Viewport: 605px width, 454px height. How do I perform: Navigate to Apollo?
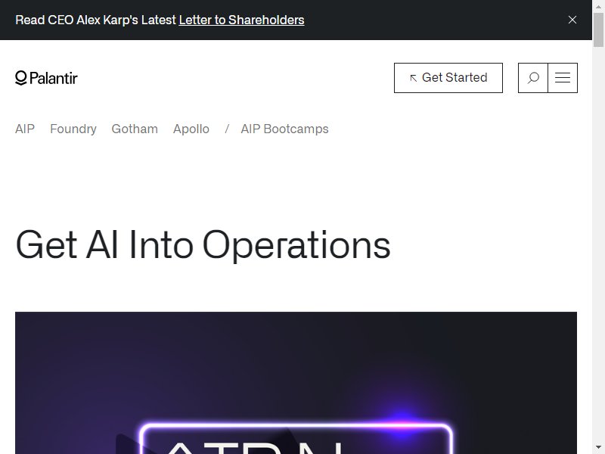click(191, 129)
